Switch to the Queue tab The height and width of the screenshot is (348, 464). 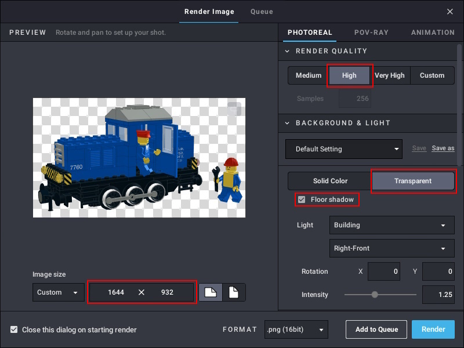tap(262, 12)
